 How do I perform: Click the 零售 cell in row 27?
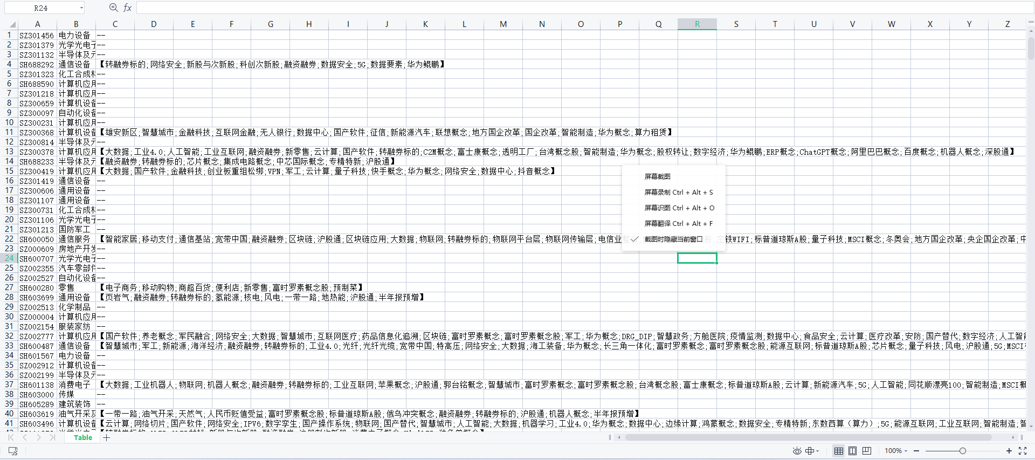pyautogui.click(x=76, y=288)
